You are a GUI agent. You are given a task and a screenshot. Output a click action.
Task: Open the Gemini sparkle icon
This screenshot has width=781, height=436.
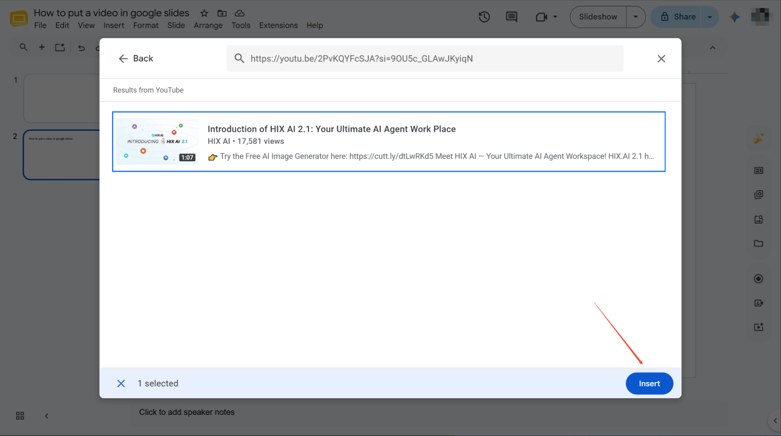coord(735,17)
